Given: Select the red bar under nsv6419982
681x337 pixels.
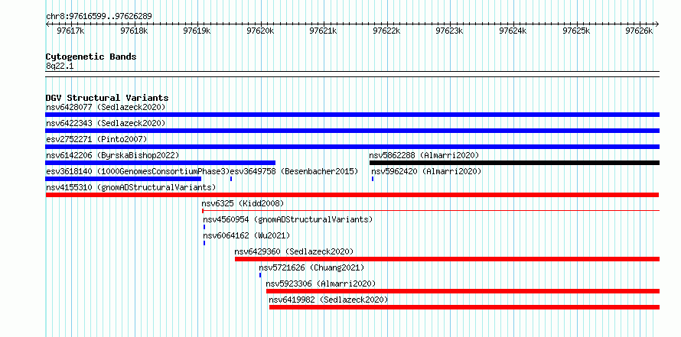Looking at the screenshot, I should [464, 307].
